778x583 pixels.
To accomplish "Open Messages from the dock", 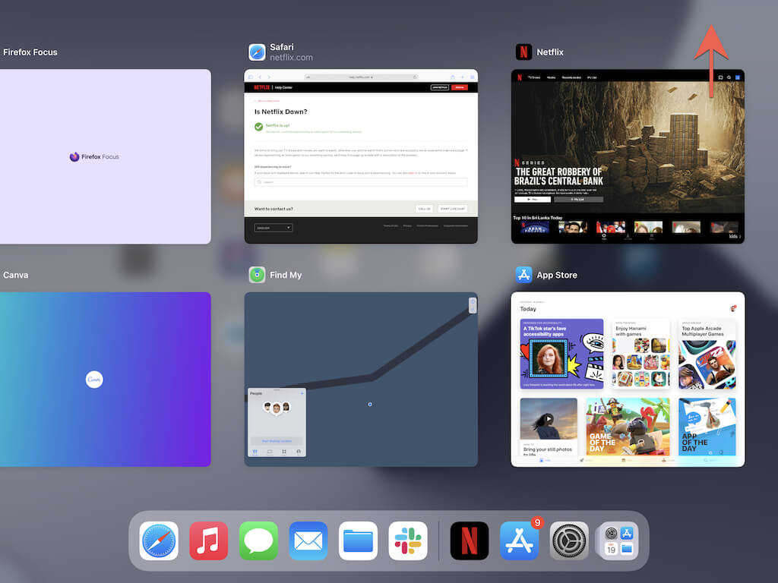I will point(258,540).
